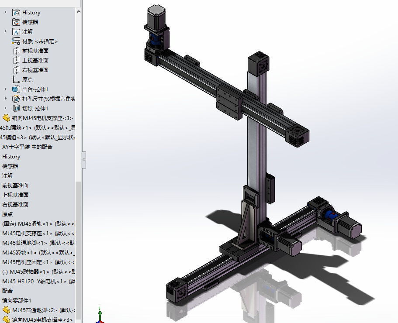Select the 上视基准面 plane icon with the folder icon

click(x=16, y=60)
